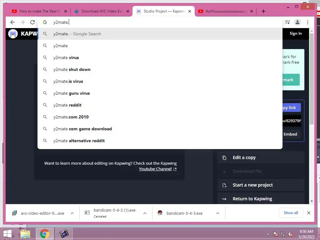The width and height of the screenshot is (320, 240).
Task: Close the Au!Nuuuuu YouTube tab
Action: [x=252, y=11]
